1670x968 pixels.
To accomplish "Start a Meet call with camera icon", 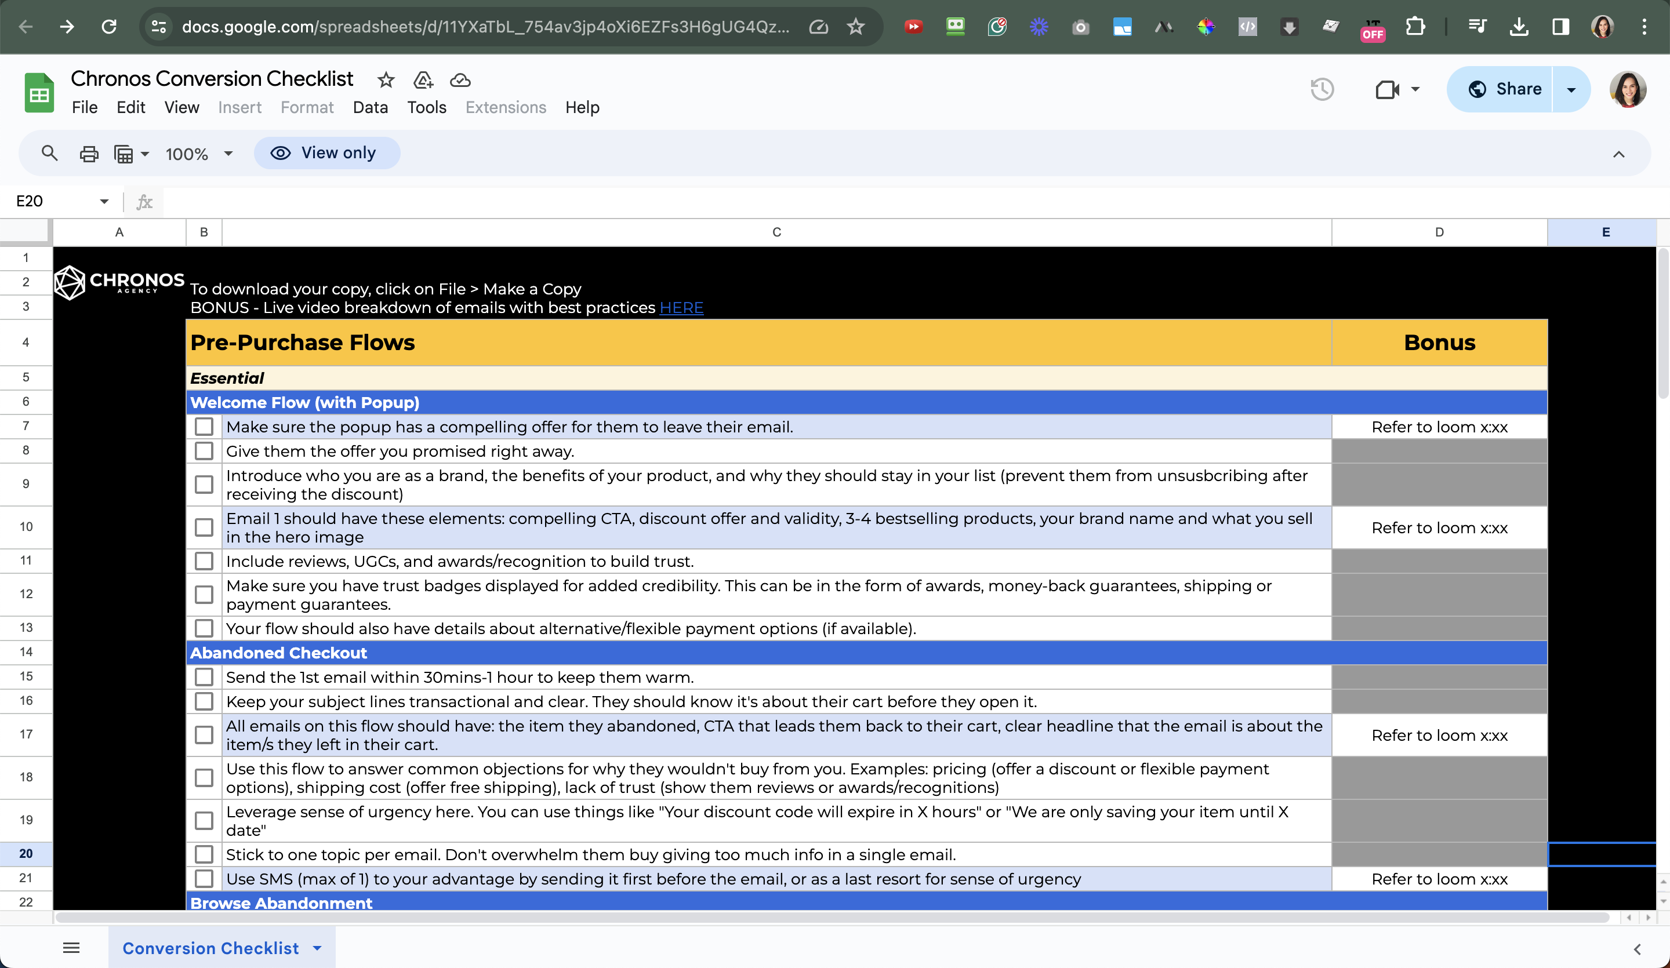I will 1386,89.
